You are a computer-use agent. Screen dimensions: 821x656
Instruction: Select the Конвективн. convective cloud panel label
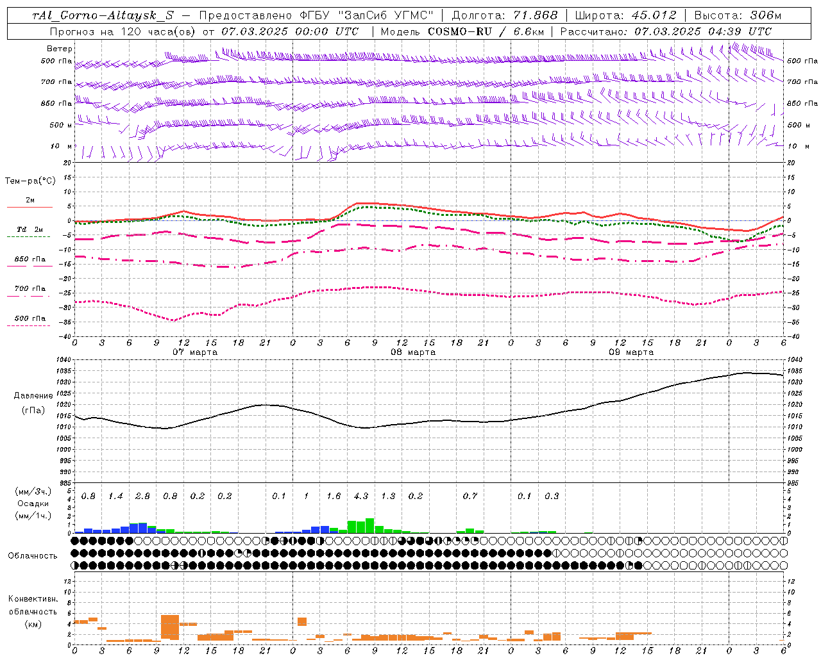click(33, 599)
